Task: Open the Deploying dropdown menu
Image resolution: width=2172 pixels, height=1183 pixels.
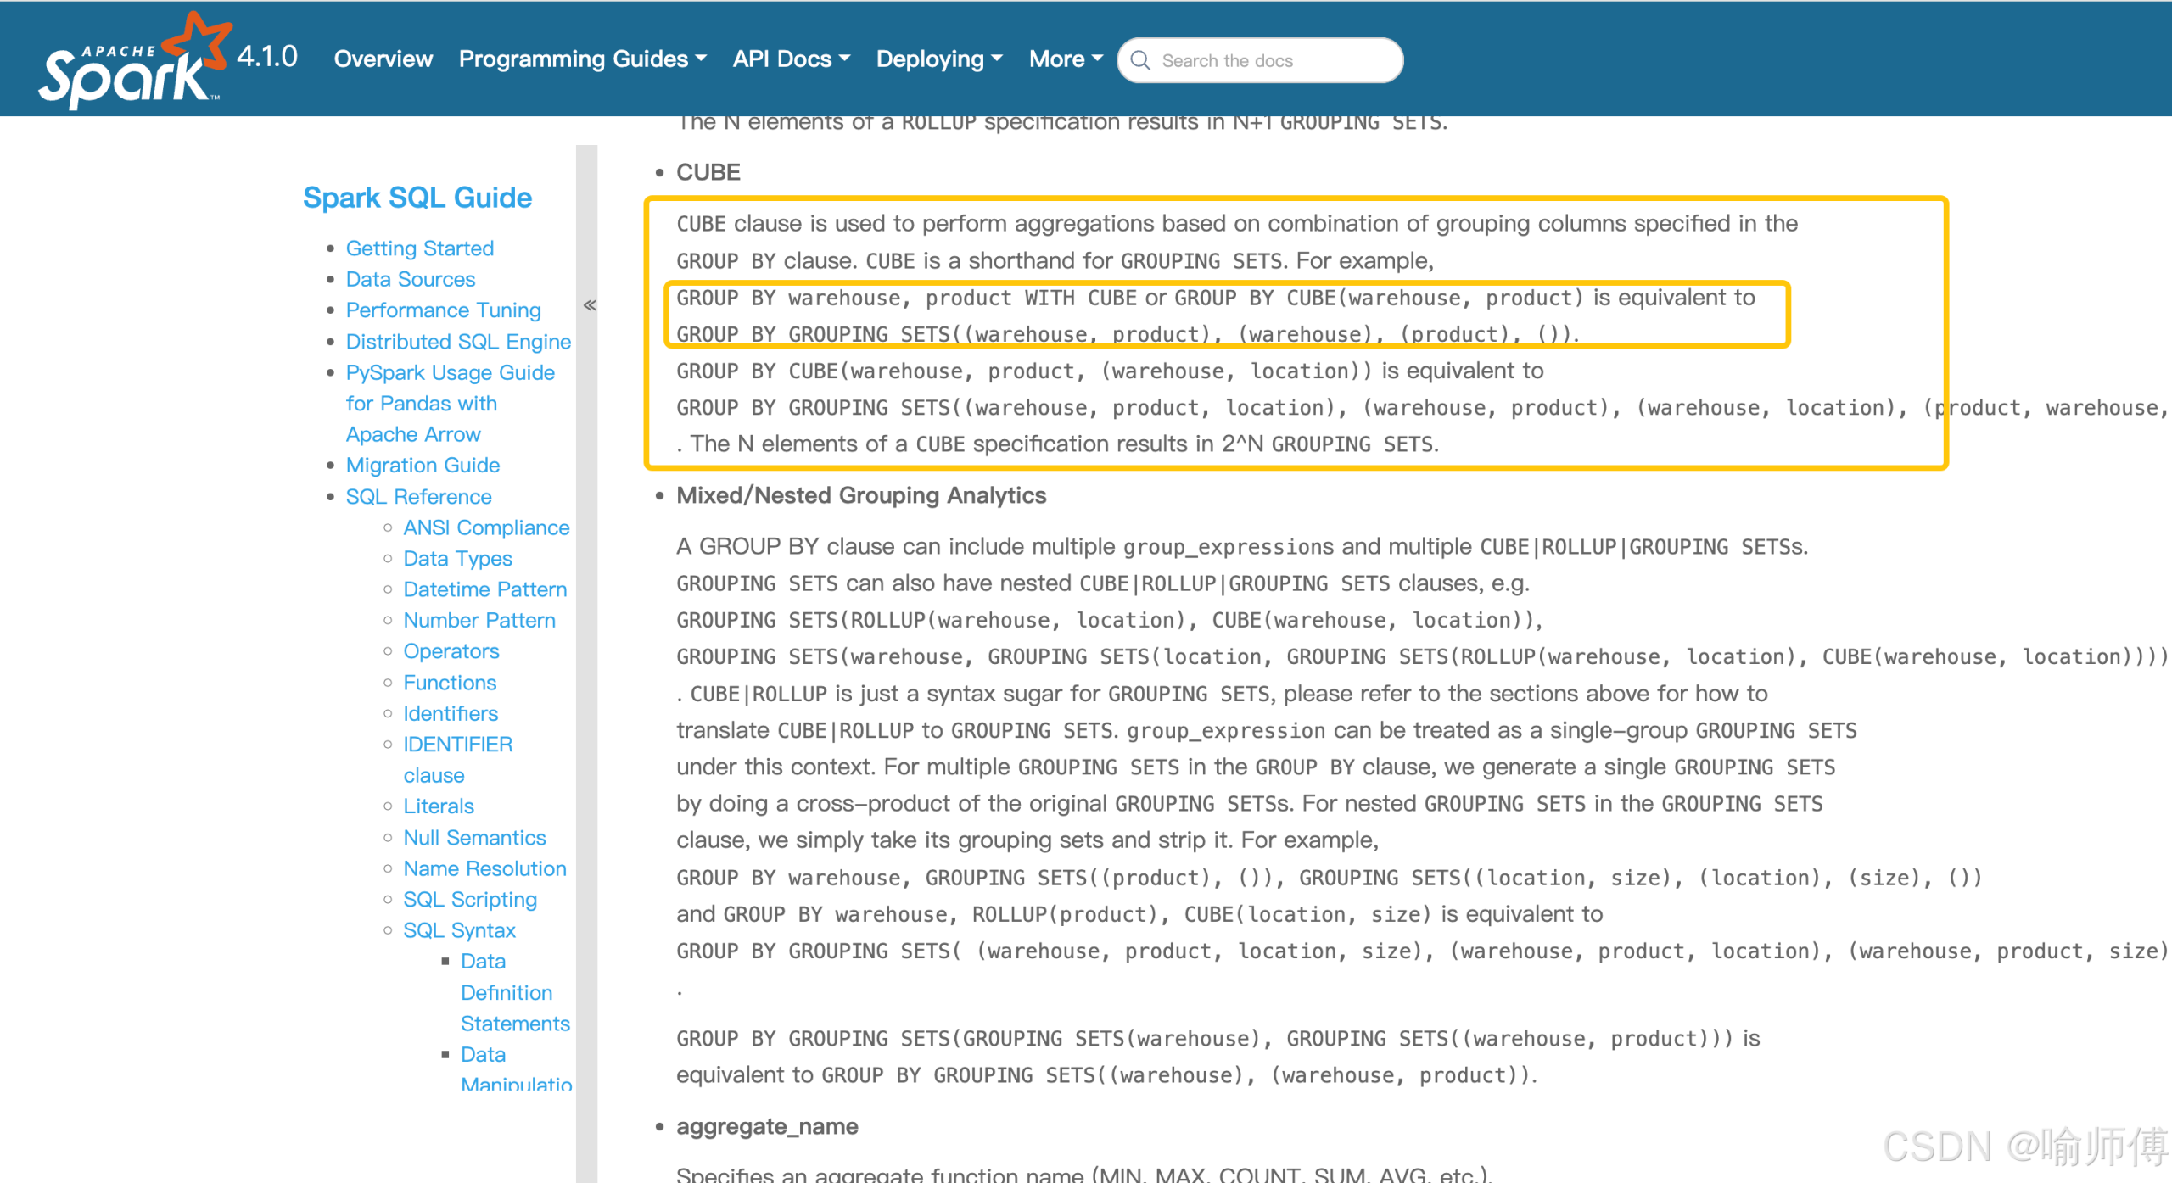Action: 938,59
